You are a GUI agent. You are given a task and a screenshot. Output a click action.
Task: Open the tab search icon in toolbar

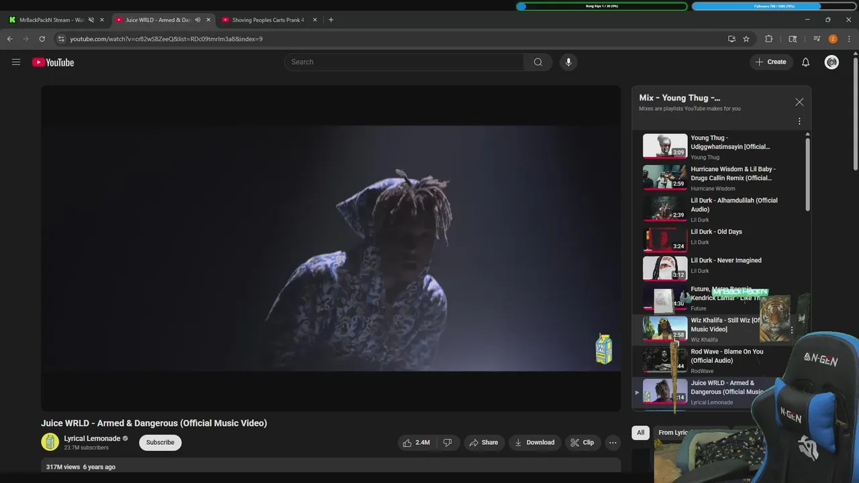(793, 39)
